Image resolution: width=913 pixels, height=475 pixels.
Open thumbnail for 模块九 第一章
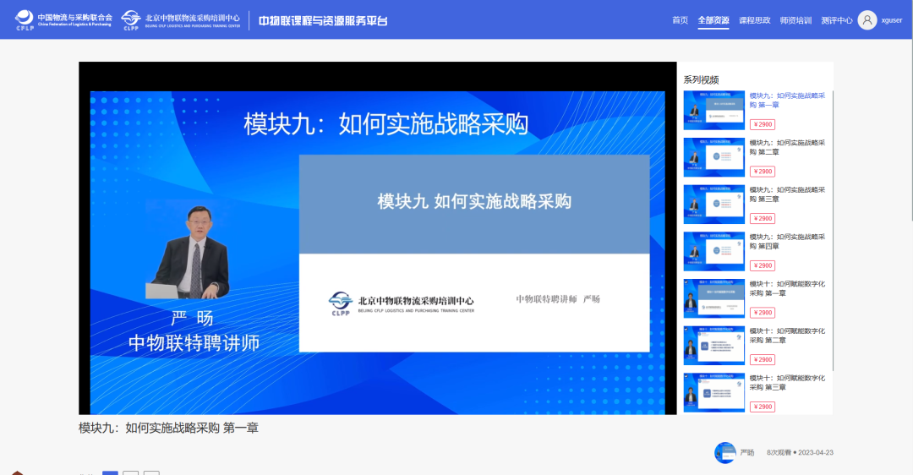[x=713, y=110]
